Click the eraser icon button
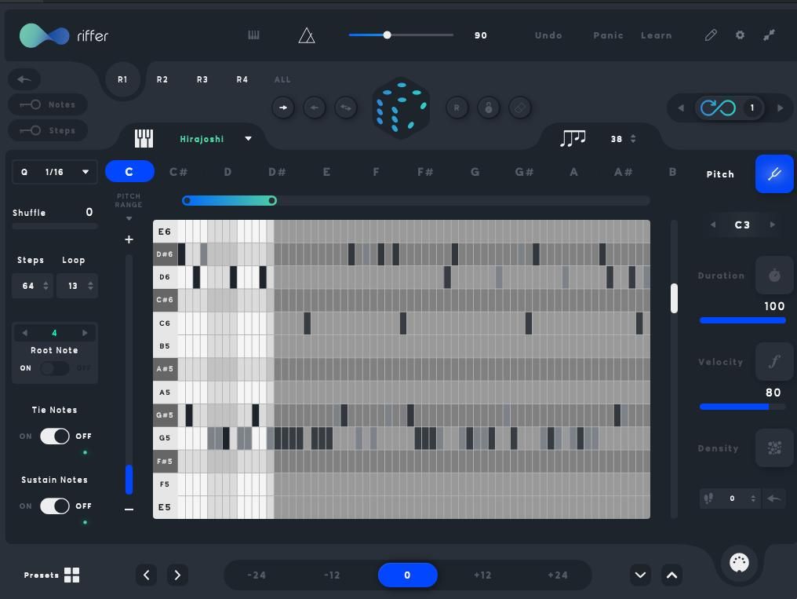Viewport: 797px width, 599px height. (x=519, y=108)
